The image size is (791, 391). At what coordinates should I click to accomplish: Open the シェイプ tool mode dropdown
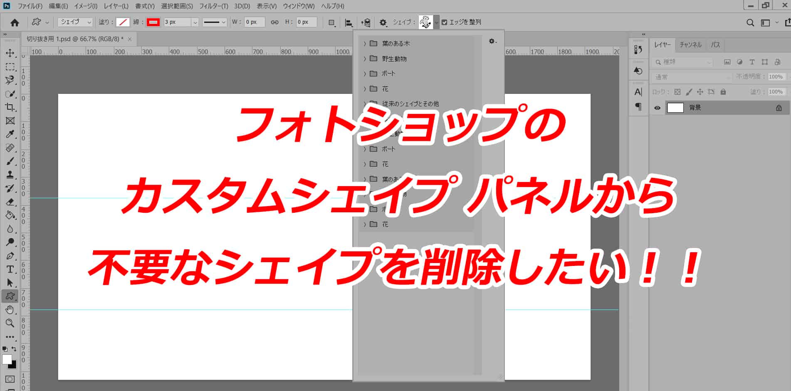tap(75, 22)
